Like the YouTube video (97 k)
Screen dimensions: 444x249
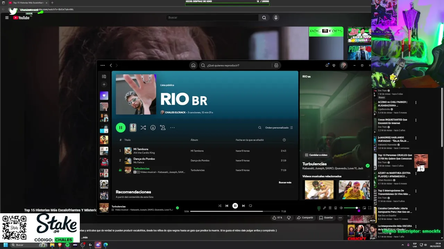[x=277, y=218]
